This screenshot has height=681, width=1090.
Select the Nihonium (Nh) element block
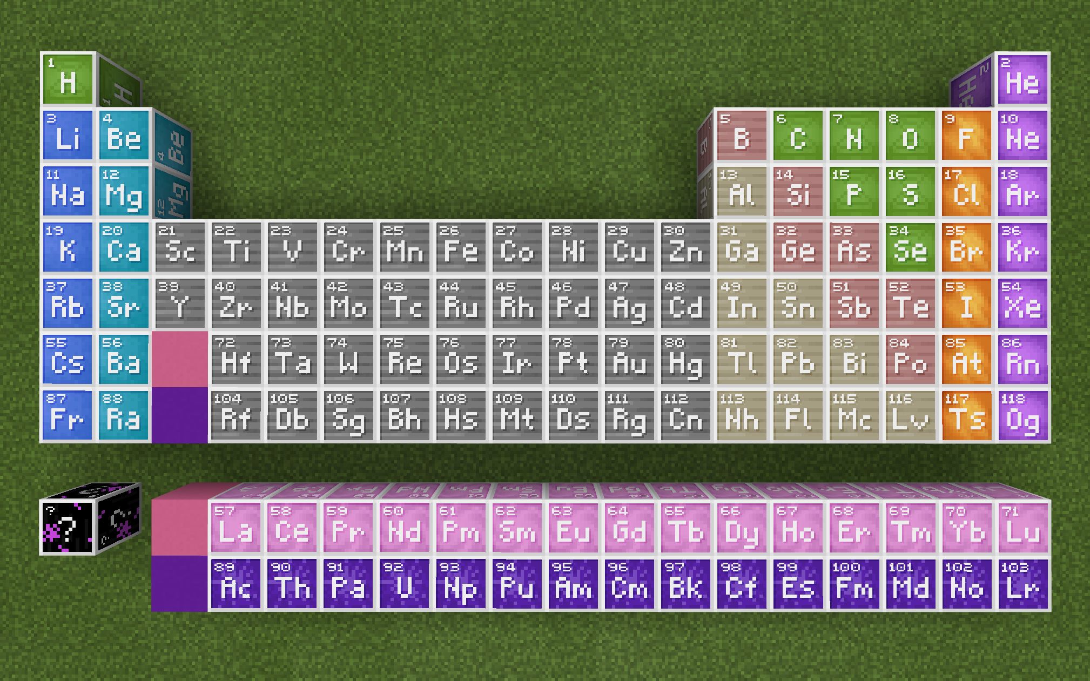click(742, 416)
